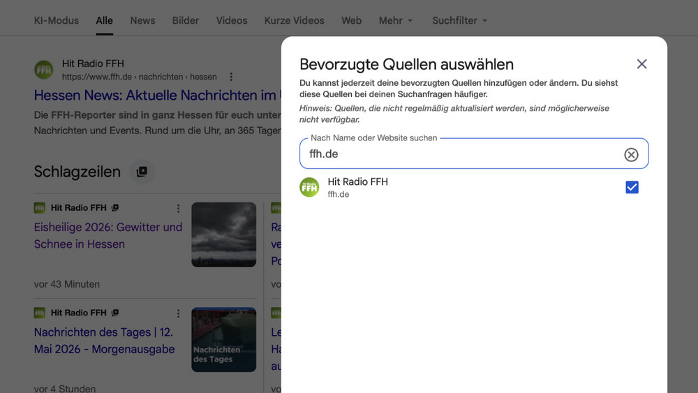The width and height of the screenshot is (698, 393).
Task: Click the preferred sources icon beside Schlagzeilen
Action: tap(142, 172)
